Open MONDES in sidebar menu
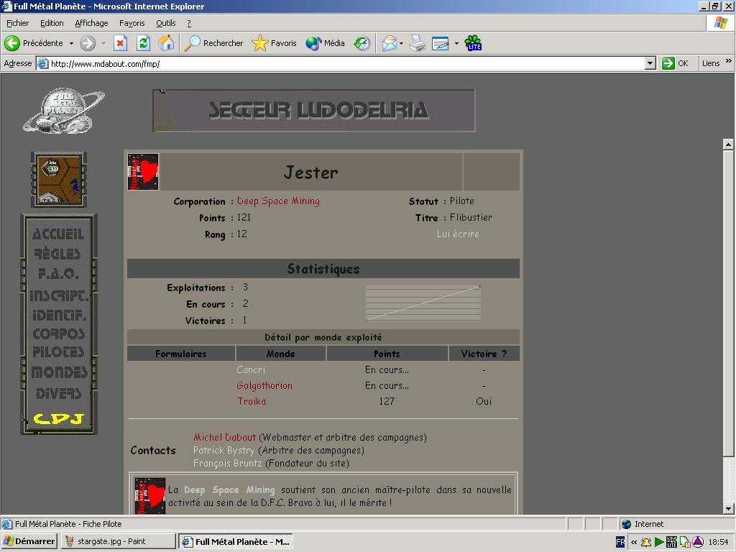 click(59, 372)
